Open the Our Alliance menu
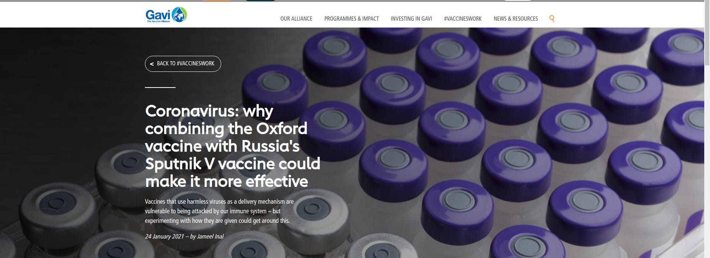Viewport: 710px width, 258px height. point(296,18)
